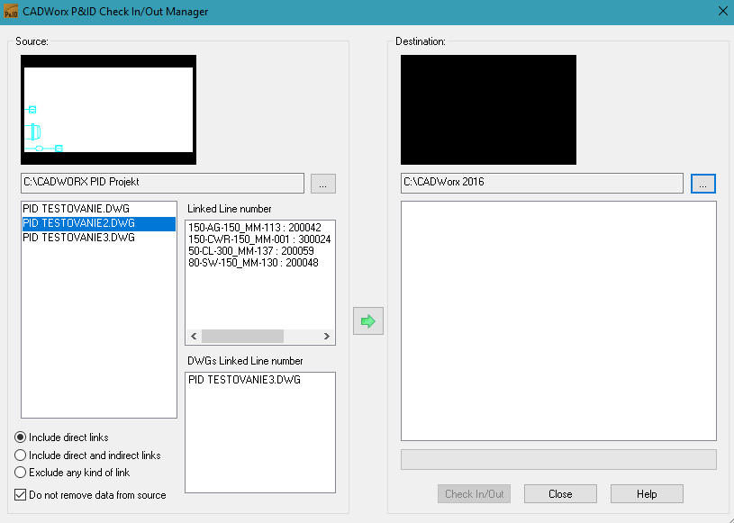Browse for the source folder
734x523 pixels.
point(323,184)
